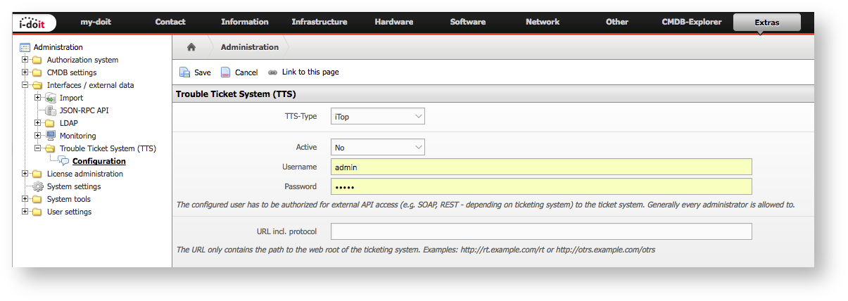The width and height of the screenshot is (848, 301).
Task: Select Interfaces / external data label
Action: 90,85
